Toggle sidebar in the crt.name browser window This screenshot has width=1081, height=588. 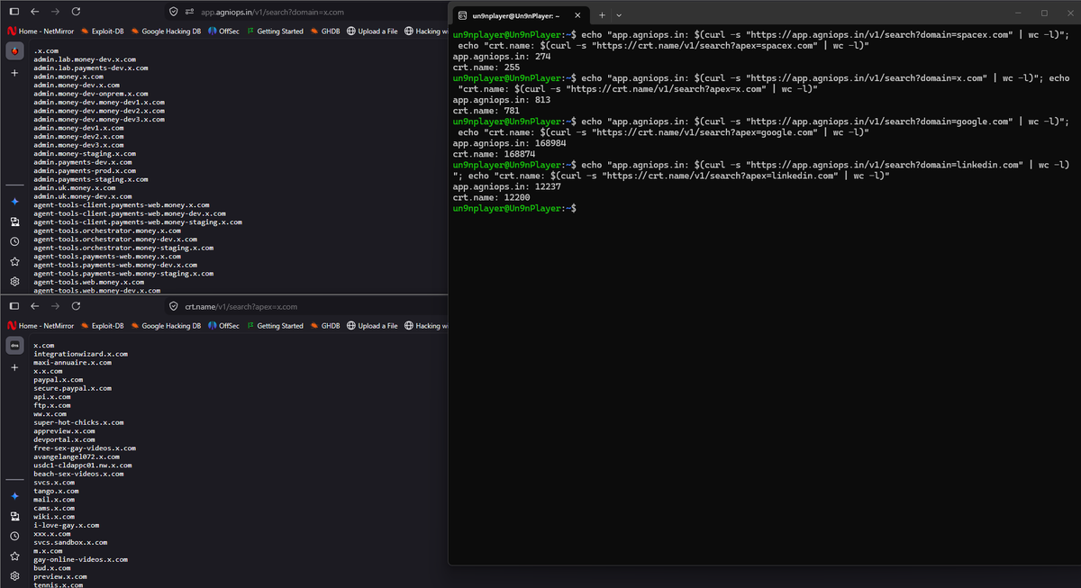pos(14,306)
